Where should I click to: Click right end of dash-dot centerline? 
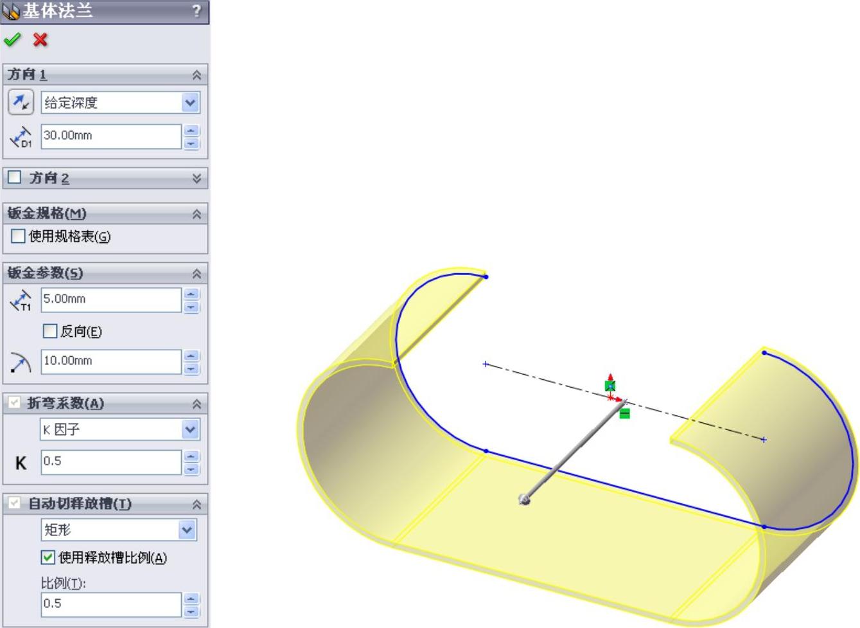[x=764, y=440]
